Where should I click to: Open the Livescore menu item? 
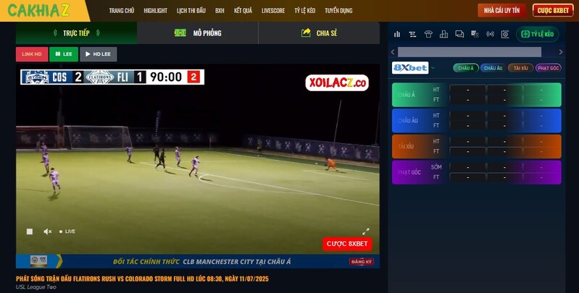[273, 10]
